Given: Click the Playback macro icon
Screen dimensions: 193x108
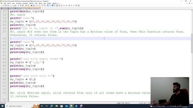Looking at the screenshot, I should (74, 5).
